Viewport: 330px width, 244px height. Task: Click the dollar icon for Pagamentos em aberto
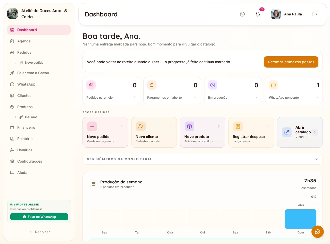tap(152, 85)
